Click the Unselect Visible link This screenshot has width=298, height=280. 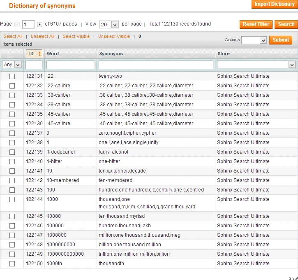114,36
